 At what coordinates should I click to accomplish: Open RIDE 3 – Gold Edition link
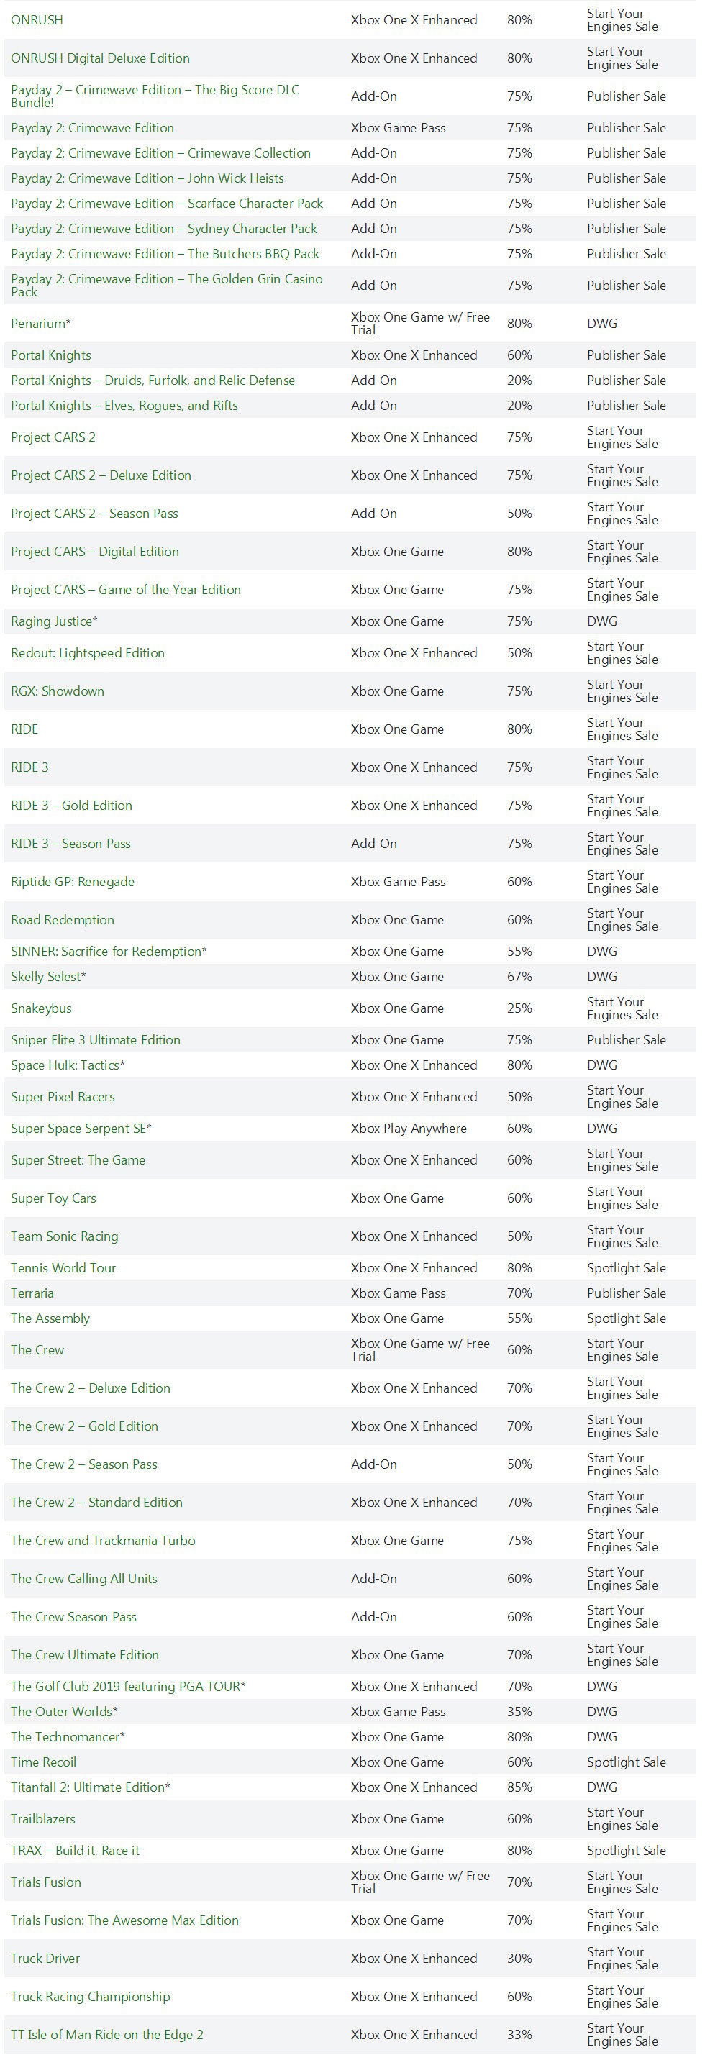click(72, 806)
